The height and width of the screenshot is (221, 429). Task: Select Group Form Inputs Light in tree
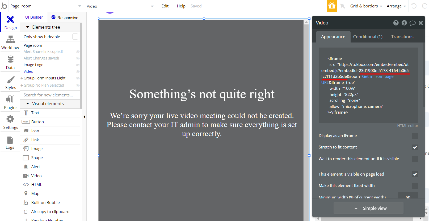coord(44,78)
